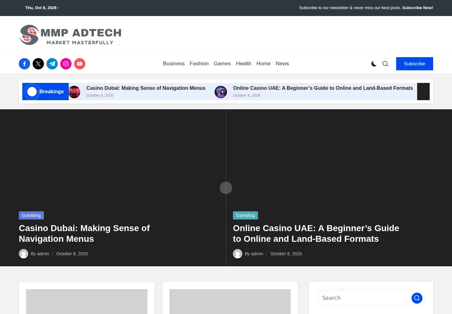Click Gambling tag above Online Casino UAE article

[x=245, y=215]
